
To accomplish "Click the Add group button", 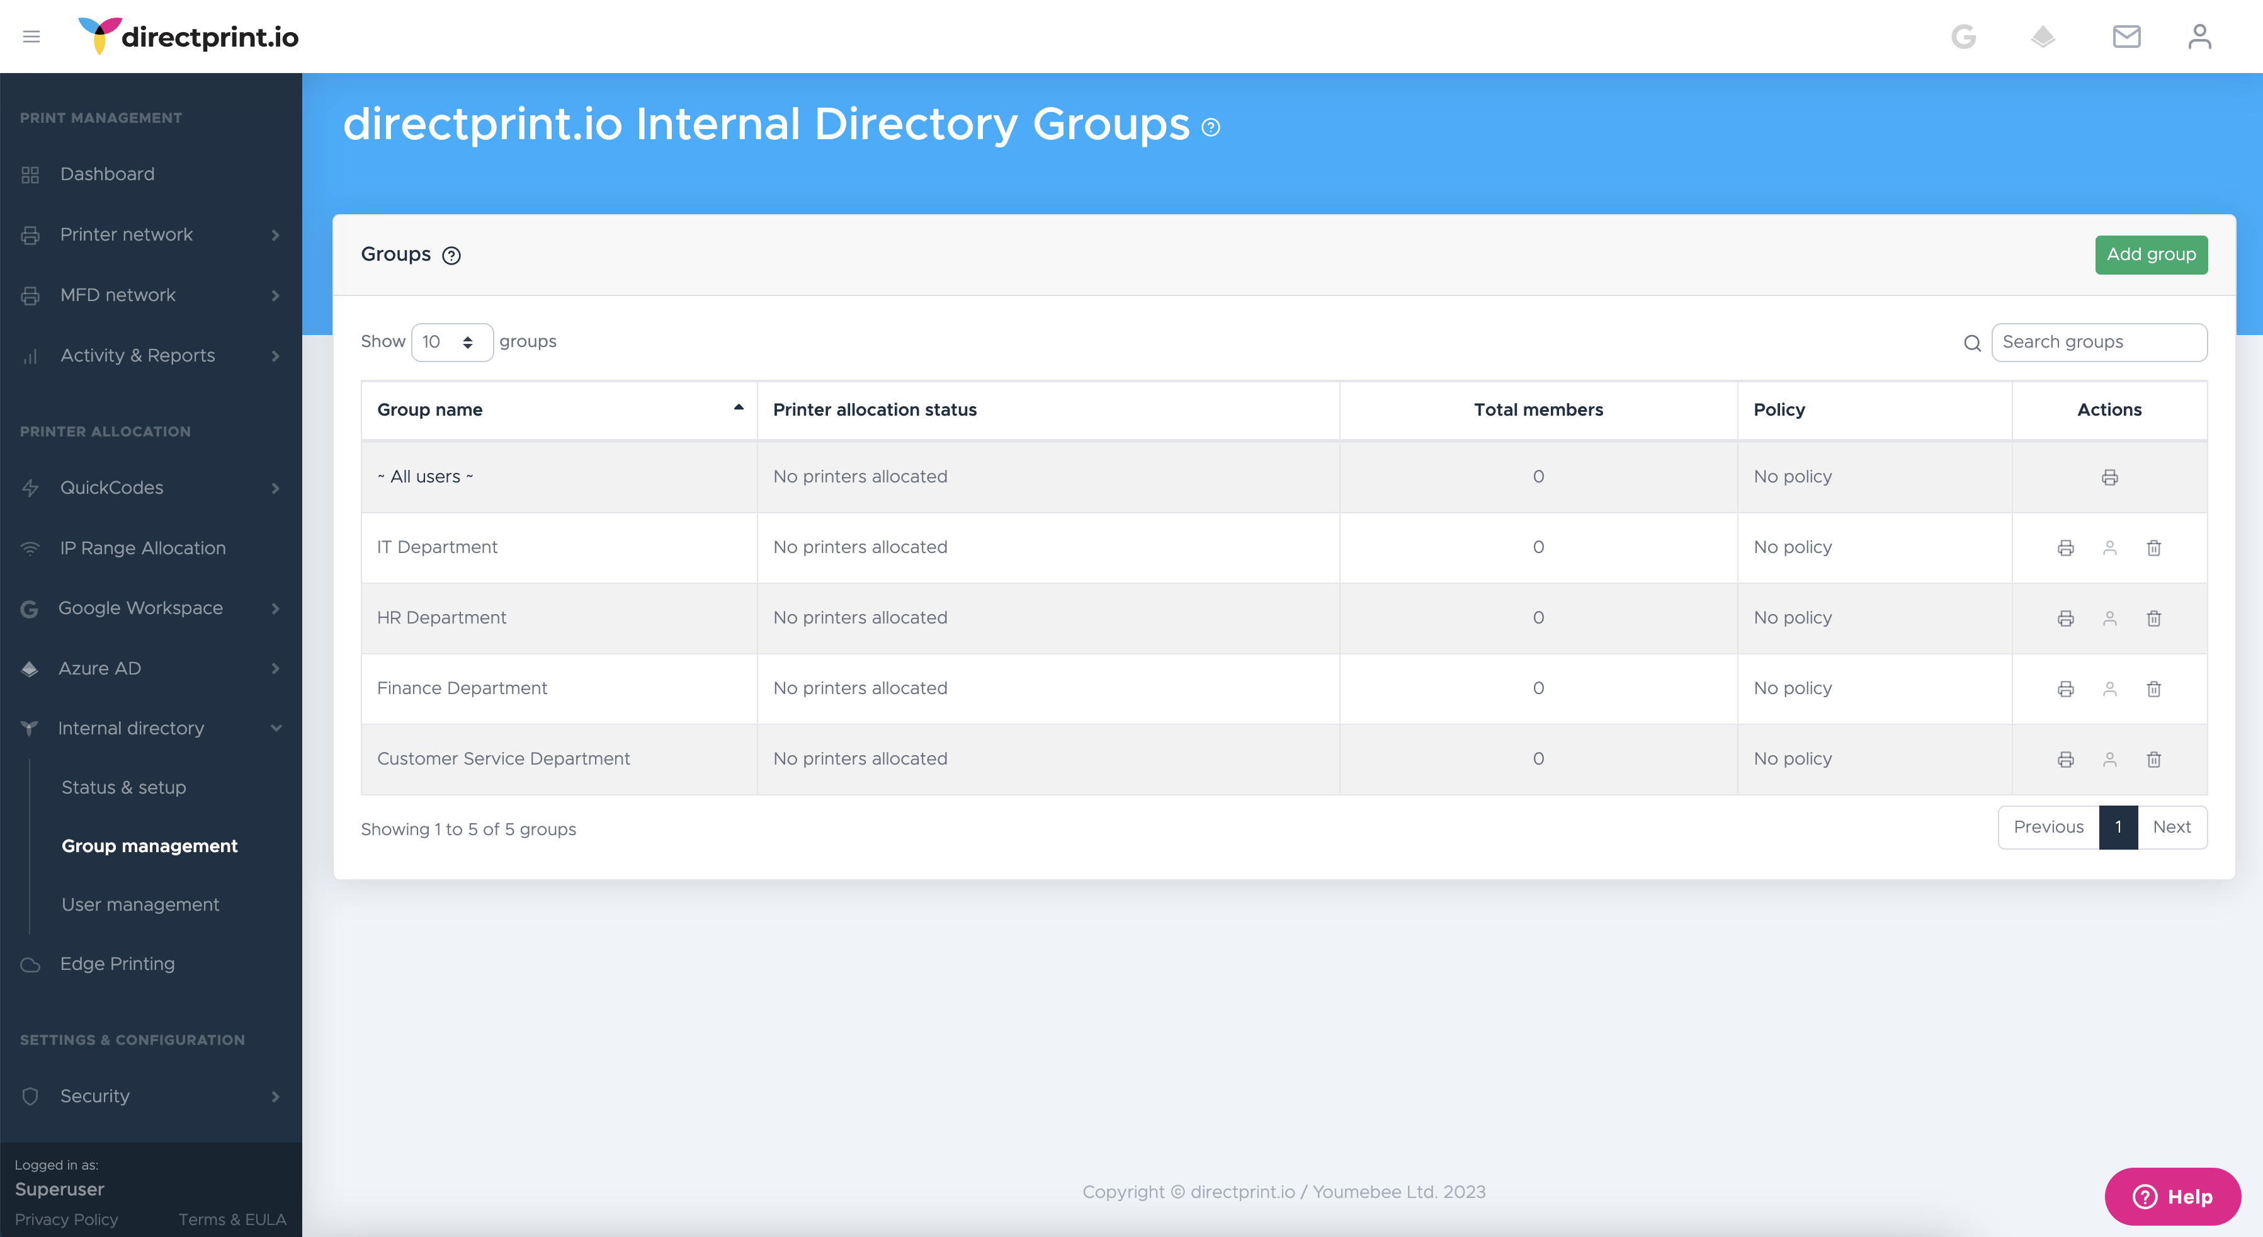I will tap(2150, 255).
